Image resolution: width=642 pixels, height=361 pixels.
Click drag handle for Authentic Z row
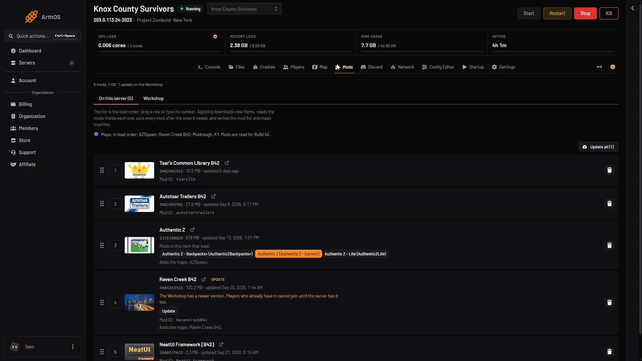point(102,245)
